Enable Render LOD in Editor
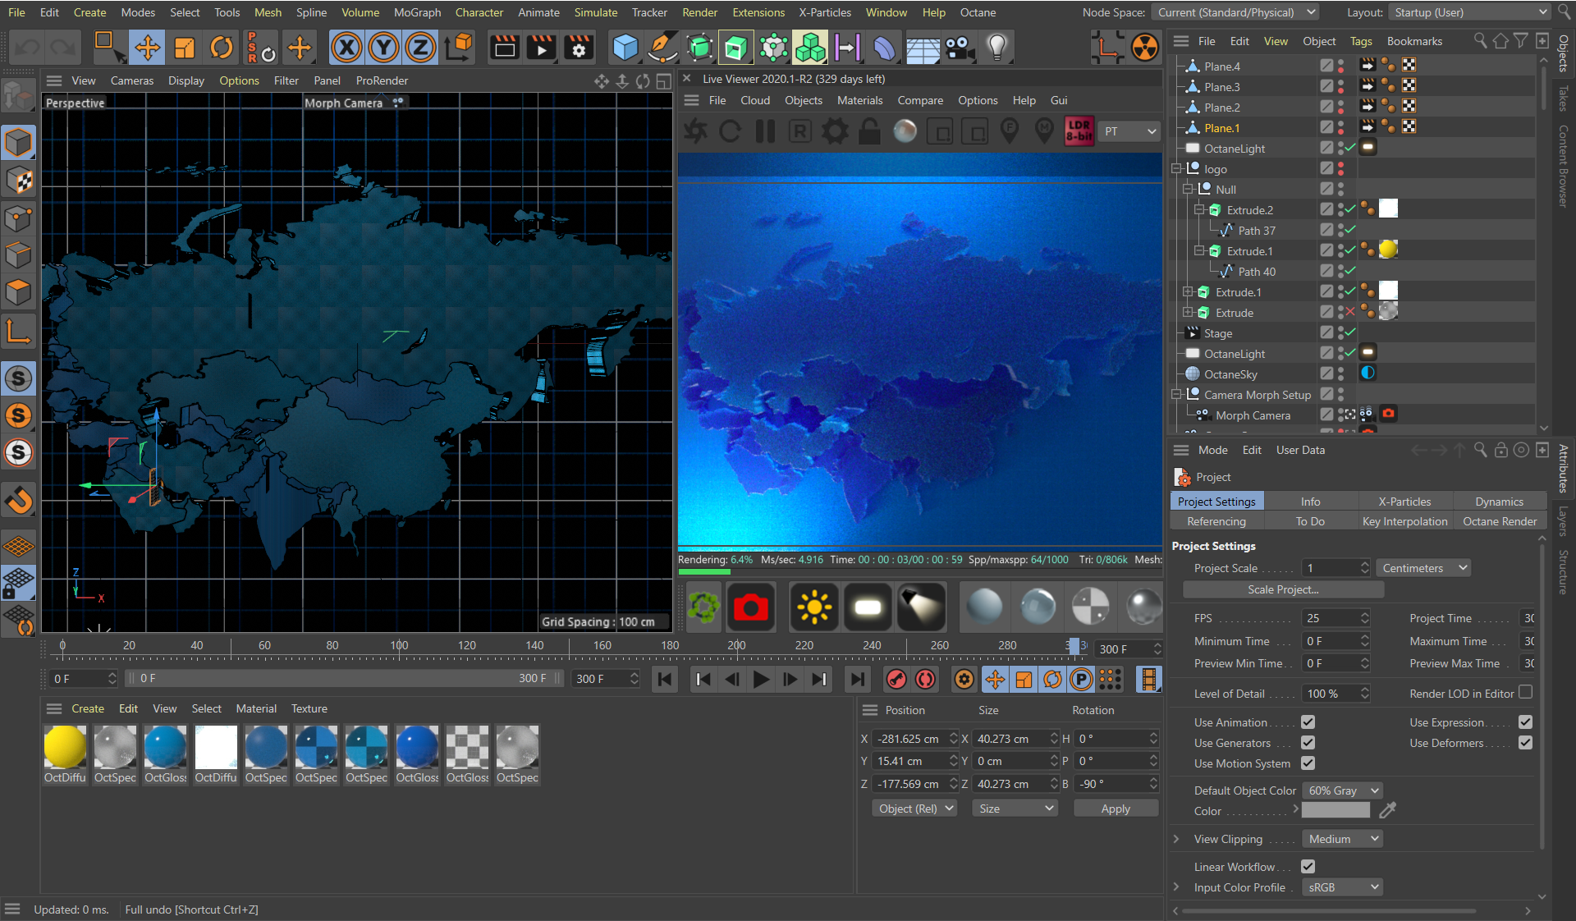1576x921 pixels. [x=1525, y=693]
